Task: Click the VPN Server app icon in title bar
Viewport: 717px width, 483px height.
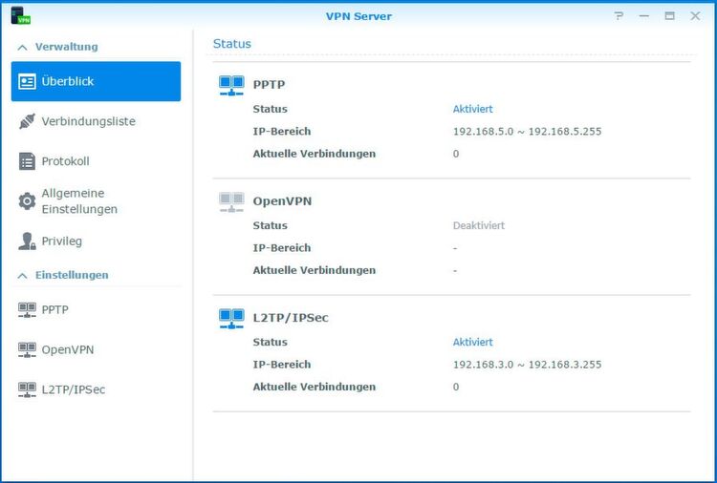Action: point(21,15)
